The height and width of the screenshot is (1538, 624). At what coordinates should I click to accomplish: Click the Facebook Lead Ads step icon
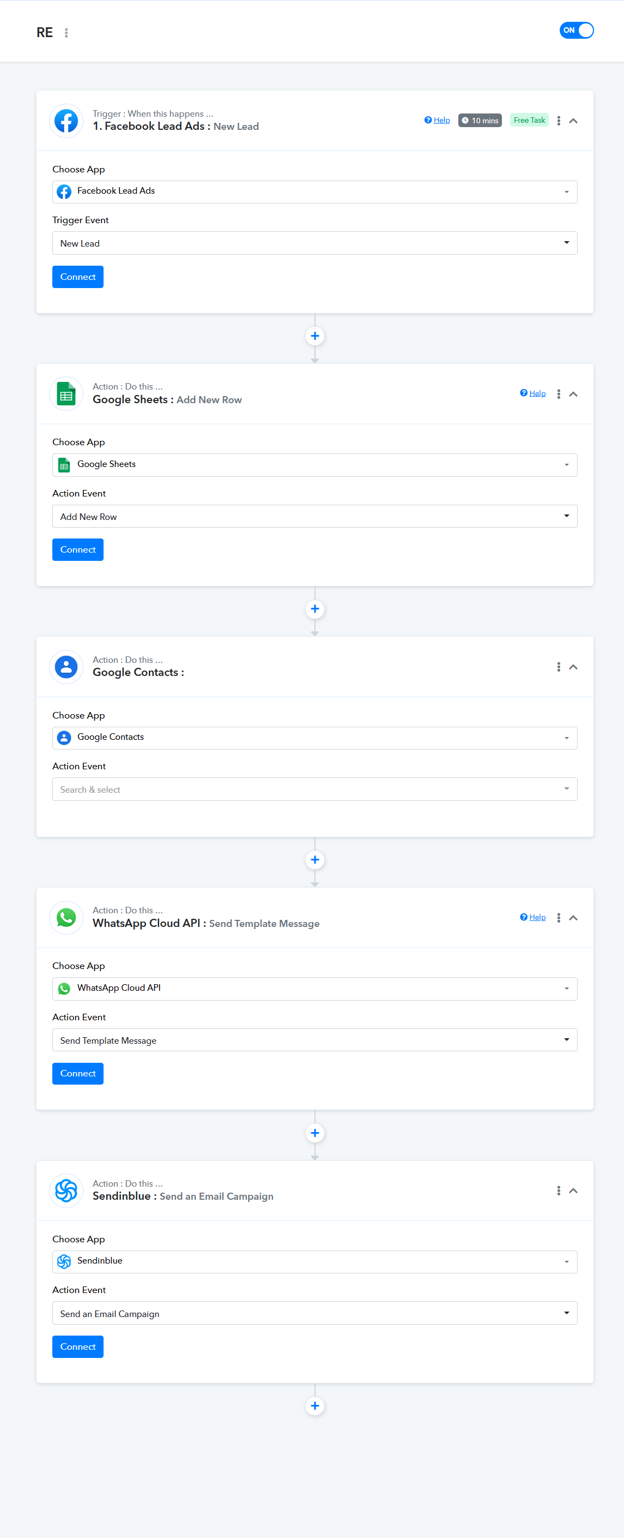[66, 121]
